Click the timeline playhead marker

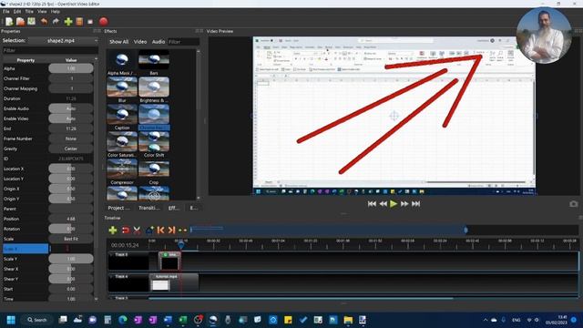(x=180, y=244)
